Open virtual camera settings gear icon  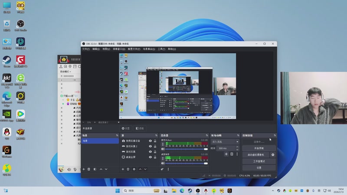pos(273,155)
